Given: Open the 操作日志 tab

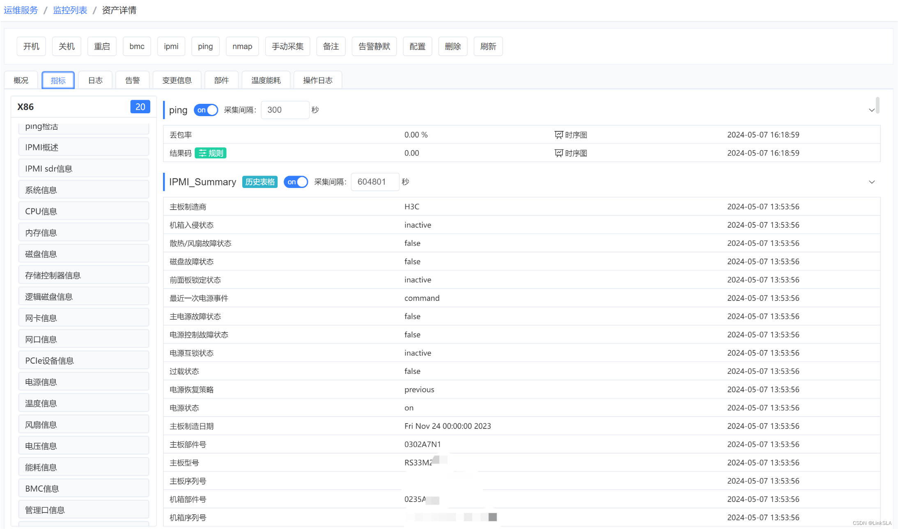Looking at the screenshot, I should (317, 80).
